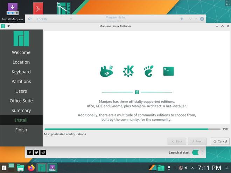The image size is (231, 173).
Task: Click the desktop grid menu icon top-right
Action: (228, 3)
